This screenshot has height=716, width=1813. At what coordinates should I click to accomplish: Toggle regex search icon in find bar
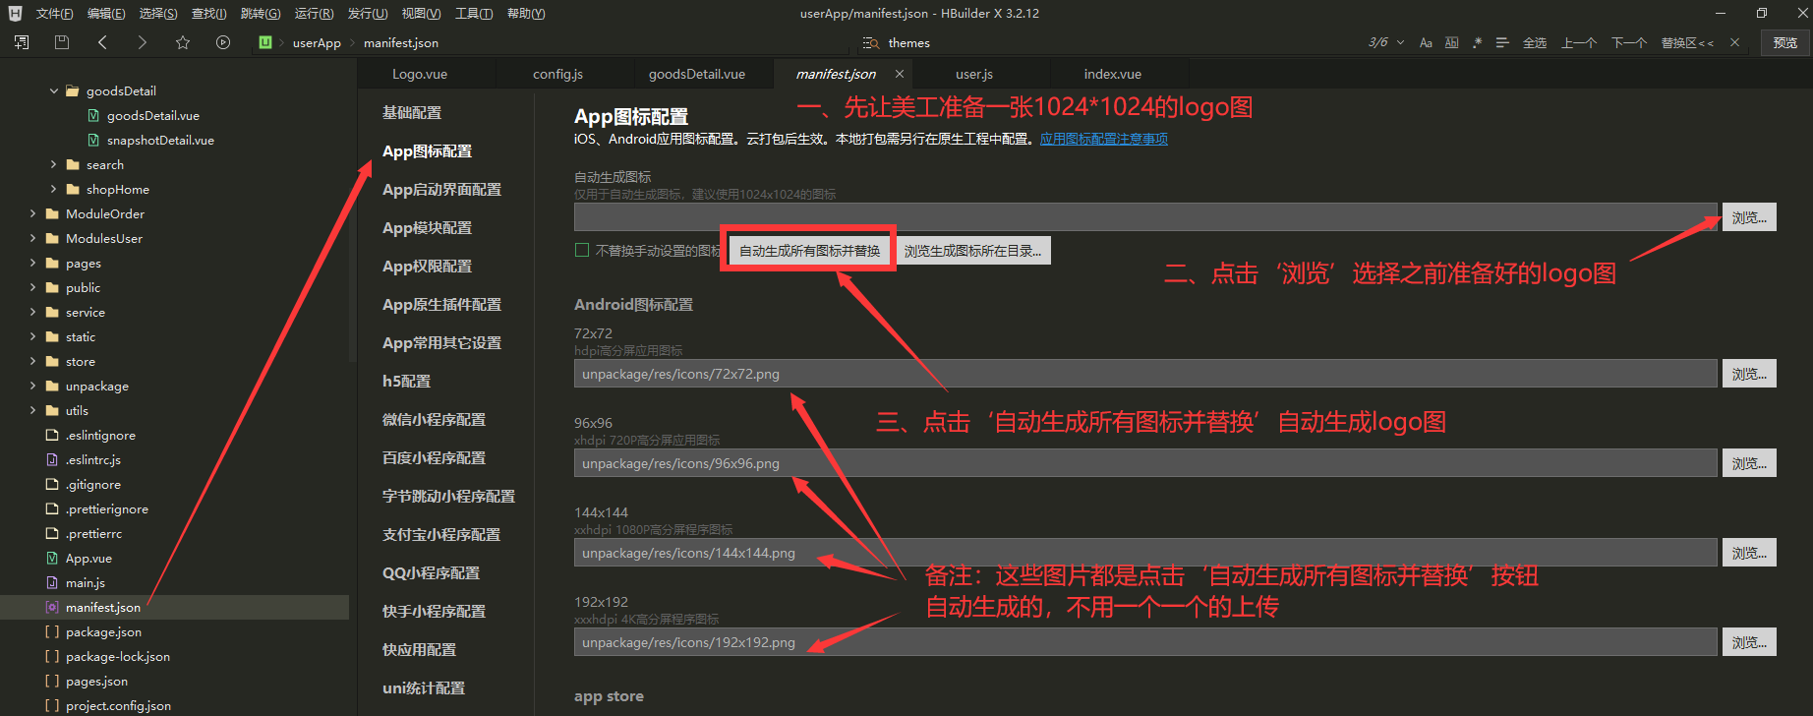[x=1477, y=43]
